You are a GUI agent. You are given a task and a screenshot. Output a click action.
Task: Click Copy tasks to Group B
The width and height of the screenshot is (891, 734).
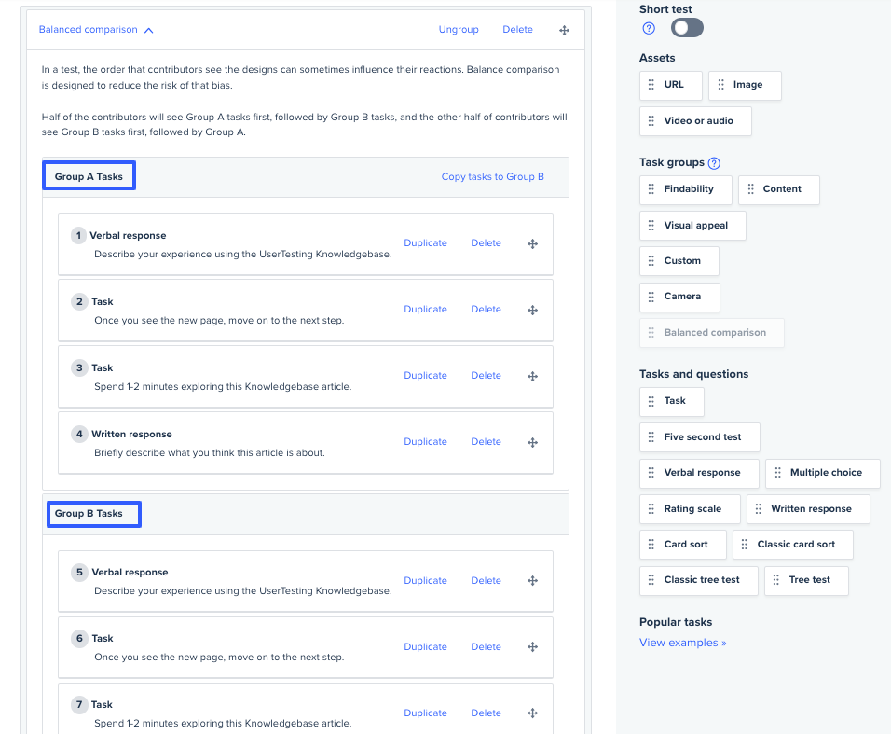pyautogui.click(x=492, y=177)
